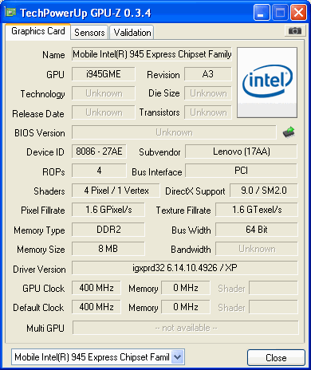Select the Graphics Card tab

point(38,31)
